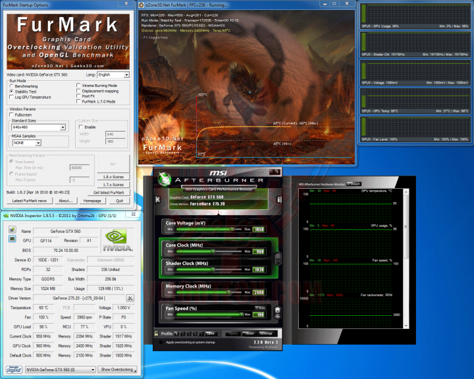The width and height of the screenshot is (474, 379).
Task: Click the Memory Clock slider handle
Action: pos(229,292)
